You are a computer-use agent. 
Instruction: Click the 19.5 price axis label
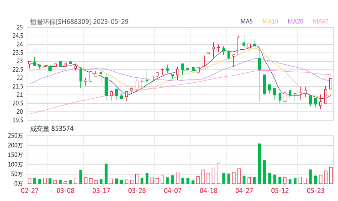[x=18, y=120]
